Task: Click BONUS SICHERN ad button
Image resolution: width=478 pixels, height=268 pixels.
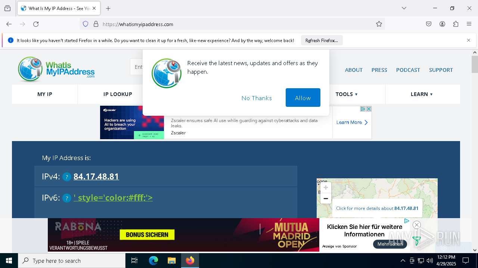Action: point(147,234)
